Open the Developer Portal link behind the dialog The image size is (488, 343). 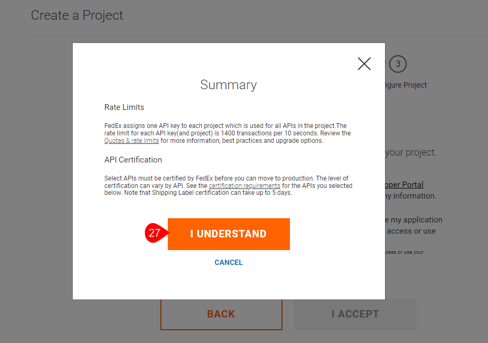[404, 185]
